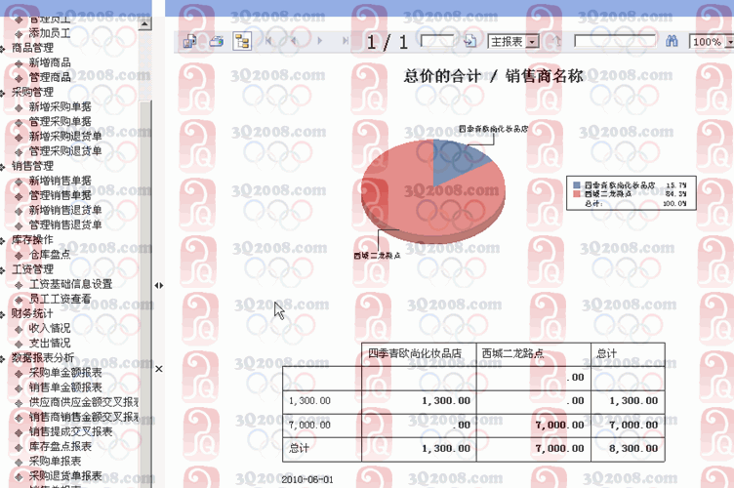Open 管理商品 in sidebar

(x=50, y=77)
